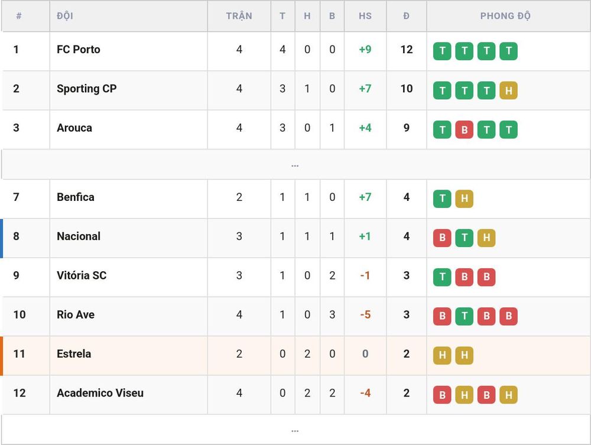The height and width of the screenshot is (445, 591).
Task: Click Benfica's yellow H form badge
Action: tap(465, 199)
